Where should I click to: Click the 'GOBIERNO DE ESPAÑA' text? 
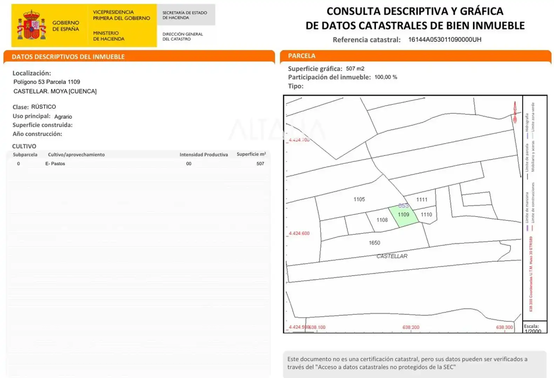point(66,26)
